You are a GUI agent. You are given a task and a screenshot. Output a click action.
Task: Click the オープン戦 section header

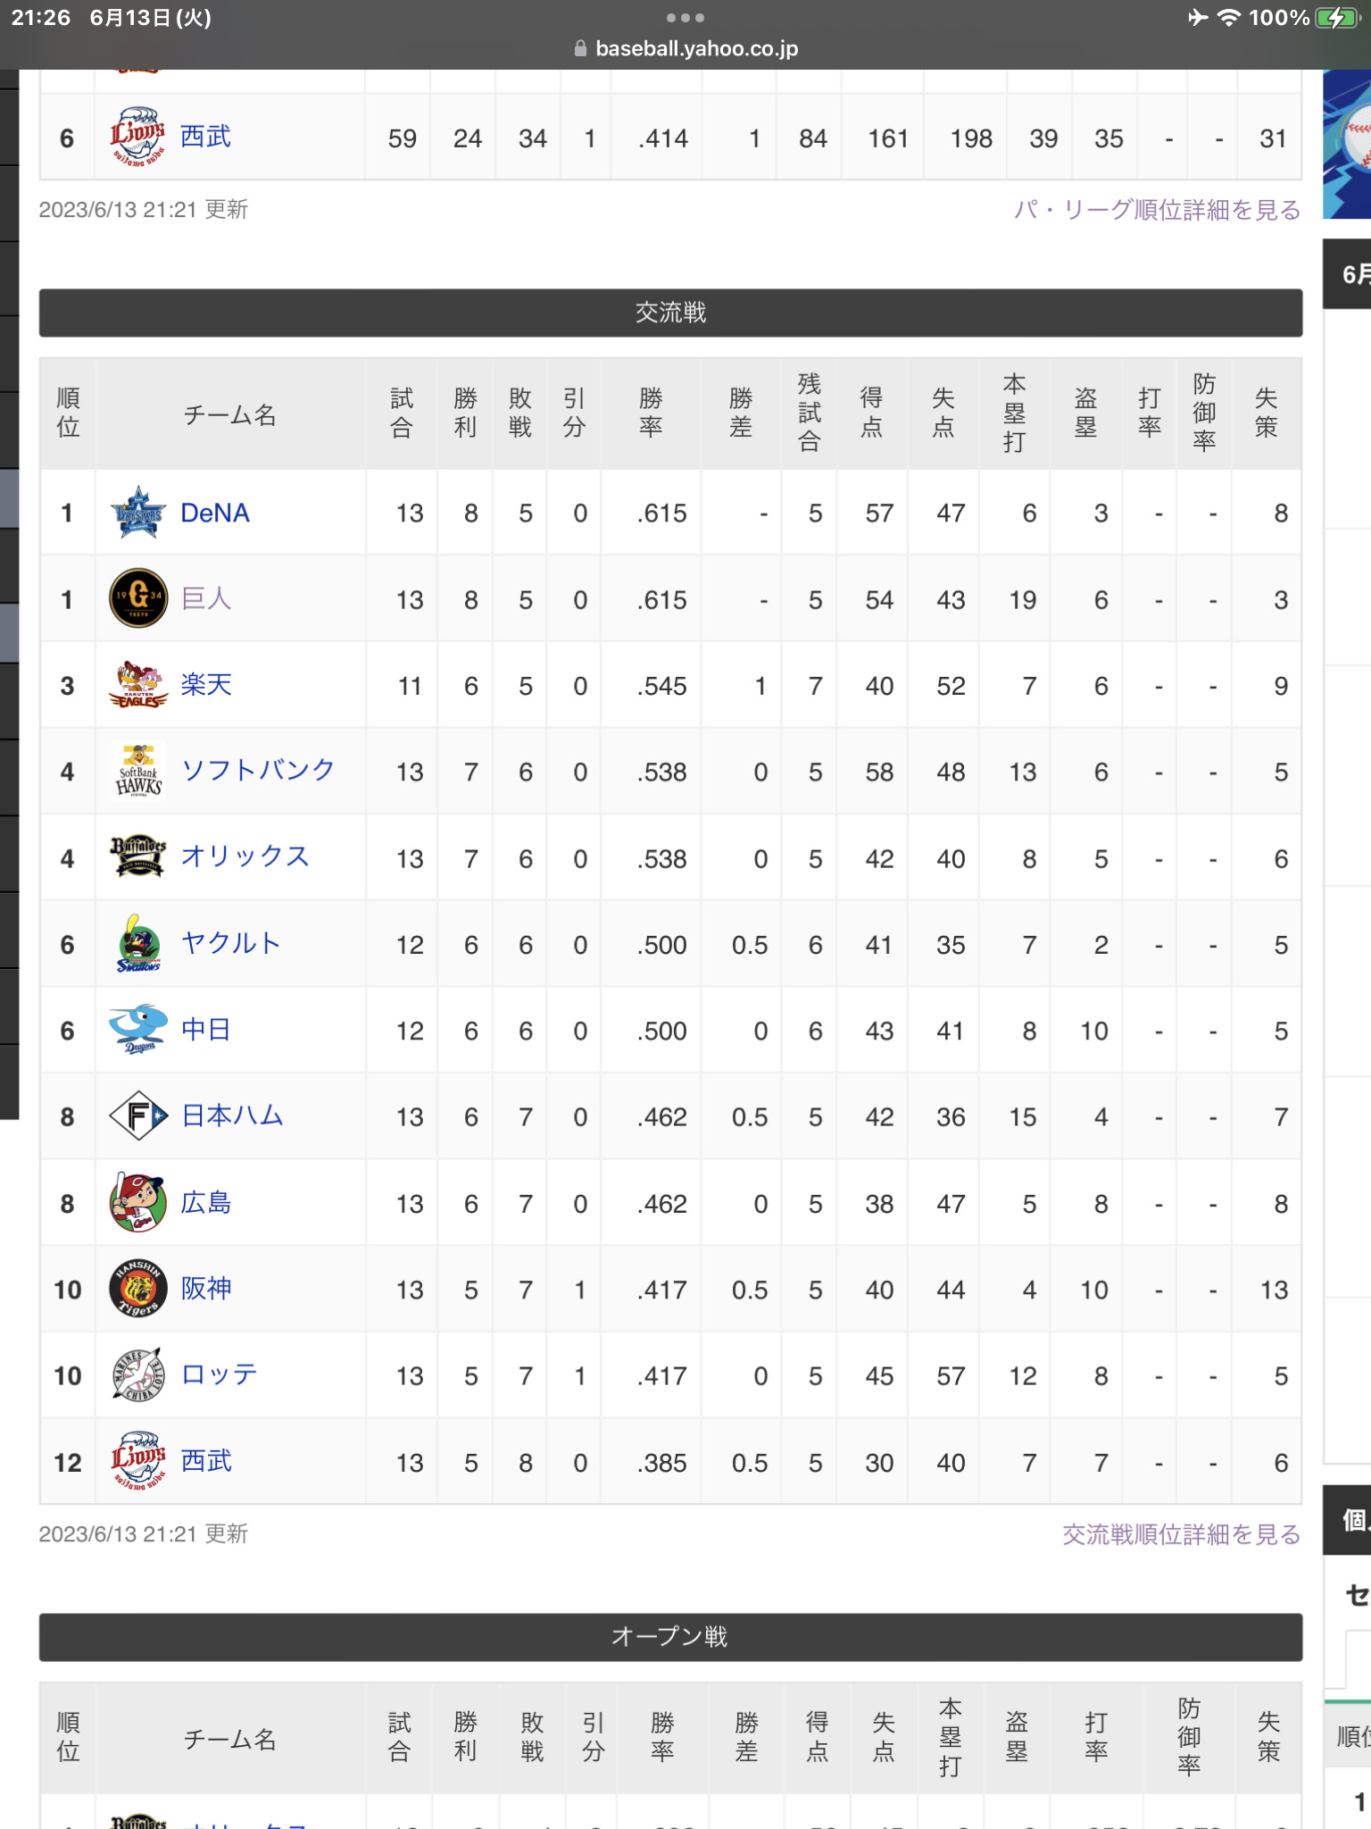point(670,1637)
